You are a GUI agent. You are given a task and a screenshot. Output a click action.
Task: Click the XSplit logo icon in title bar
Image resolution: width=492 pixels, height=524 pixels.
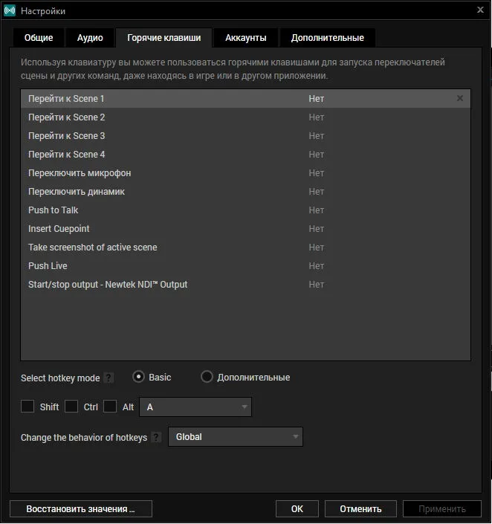coord(10,10)
